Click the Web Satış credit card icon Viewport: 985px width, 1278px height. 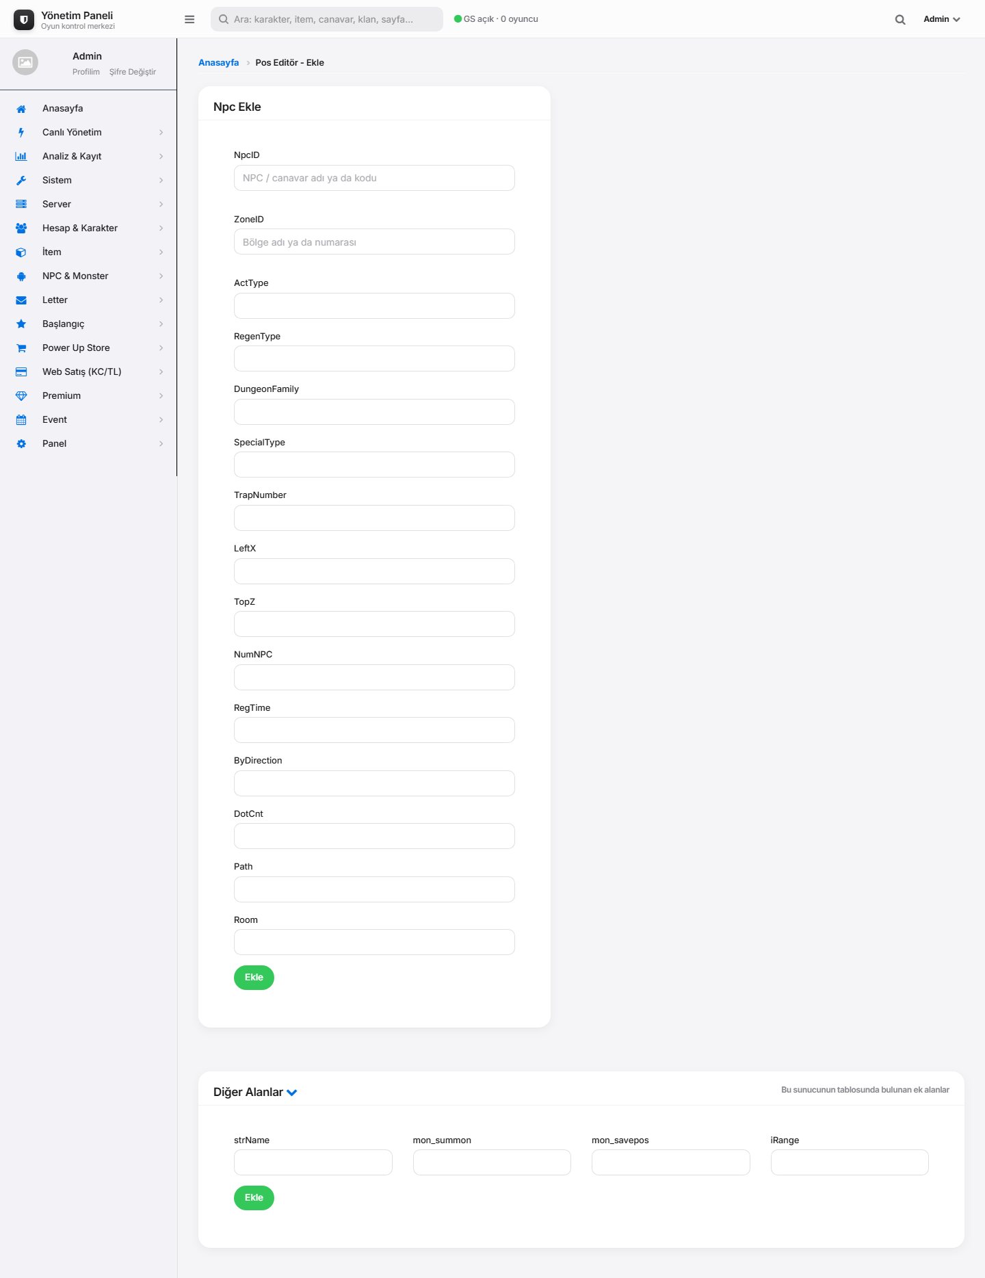[21, 372]
